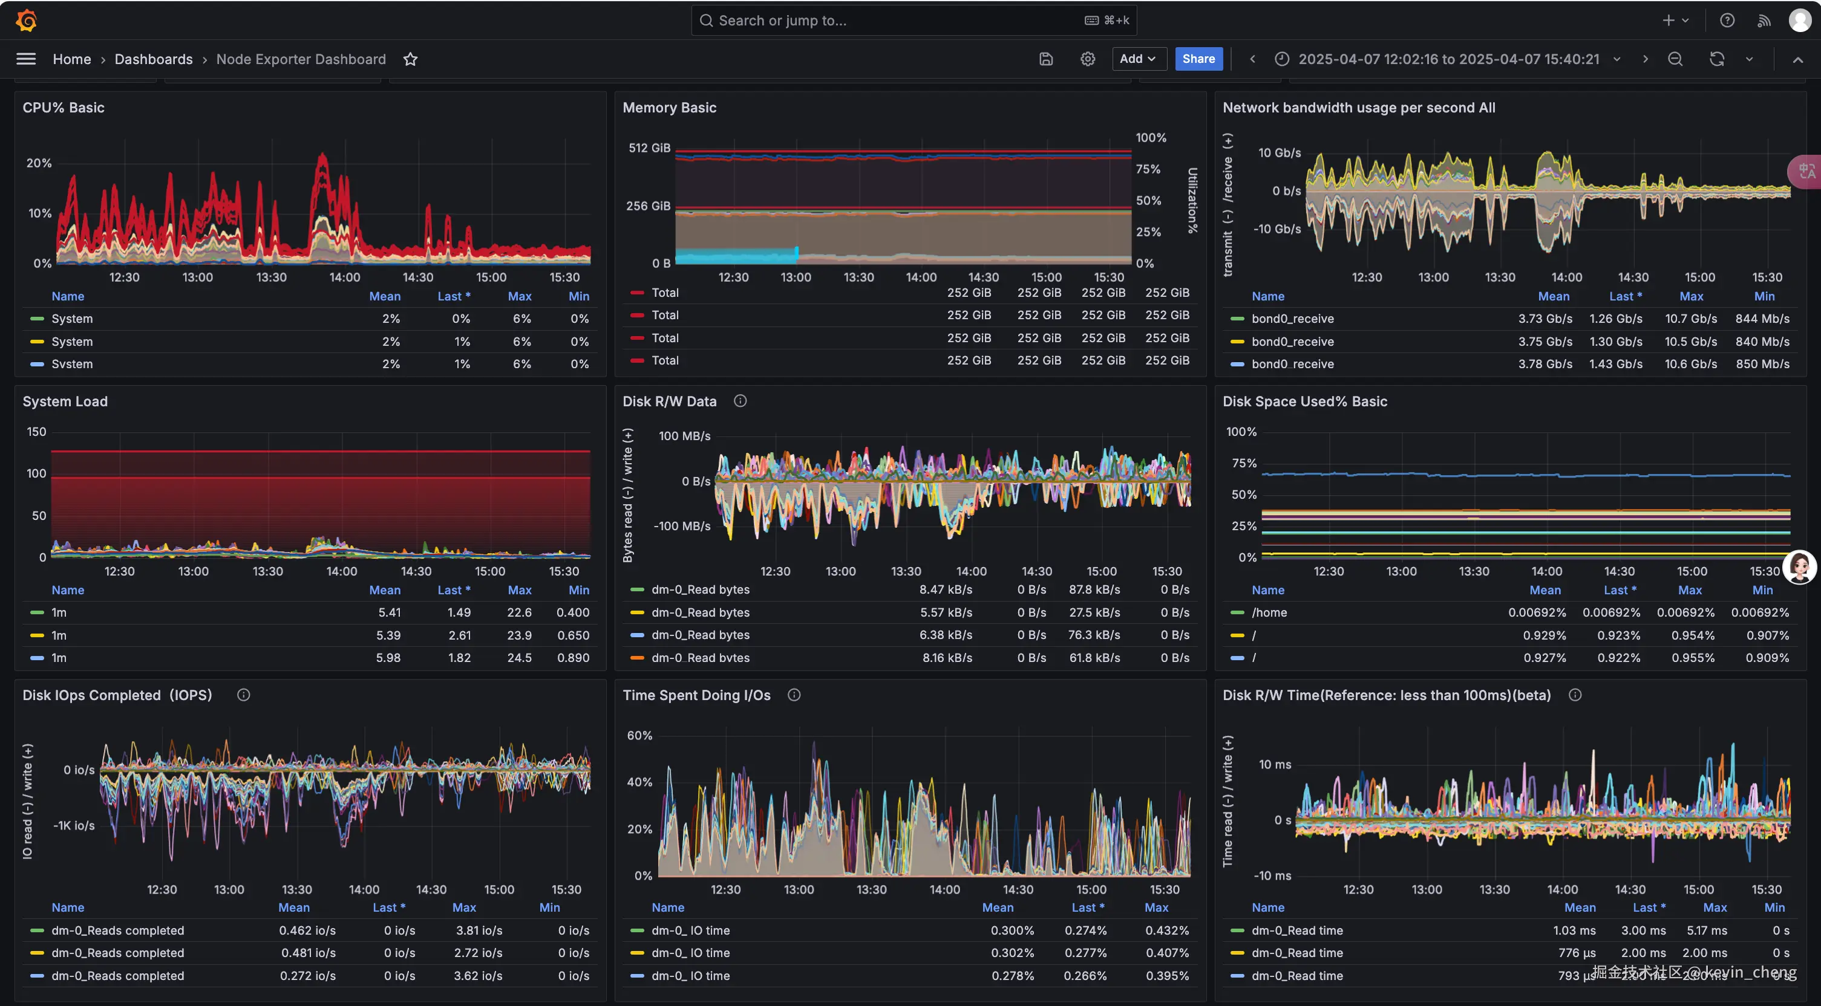Viewport: 1821px width, 1006px height.
Task: Toggle first 1m series in System Load
Action: [59, 612]
